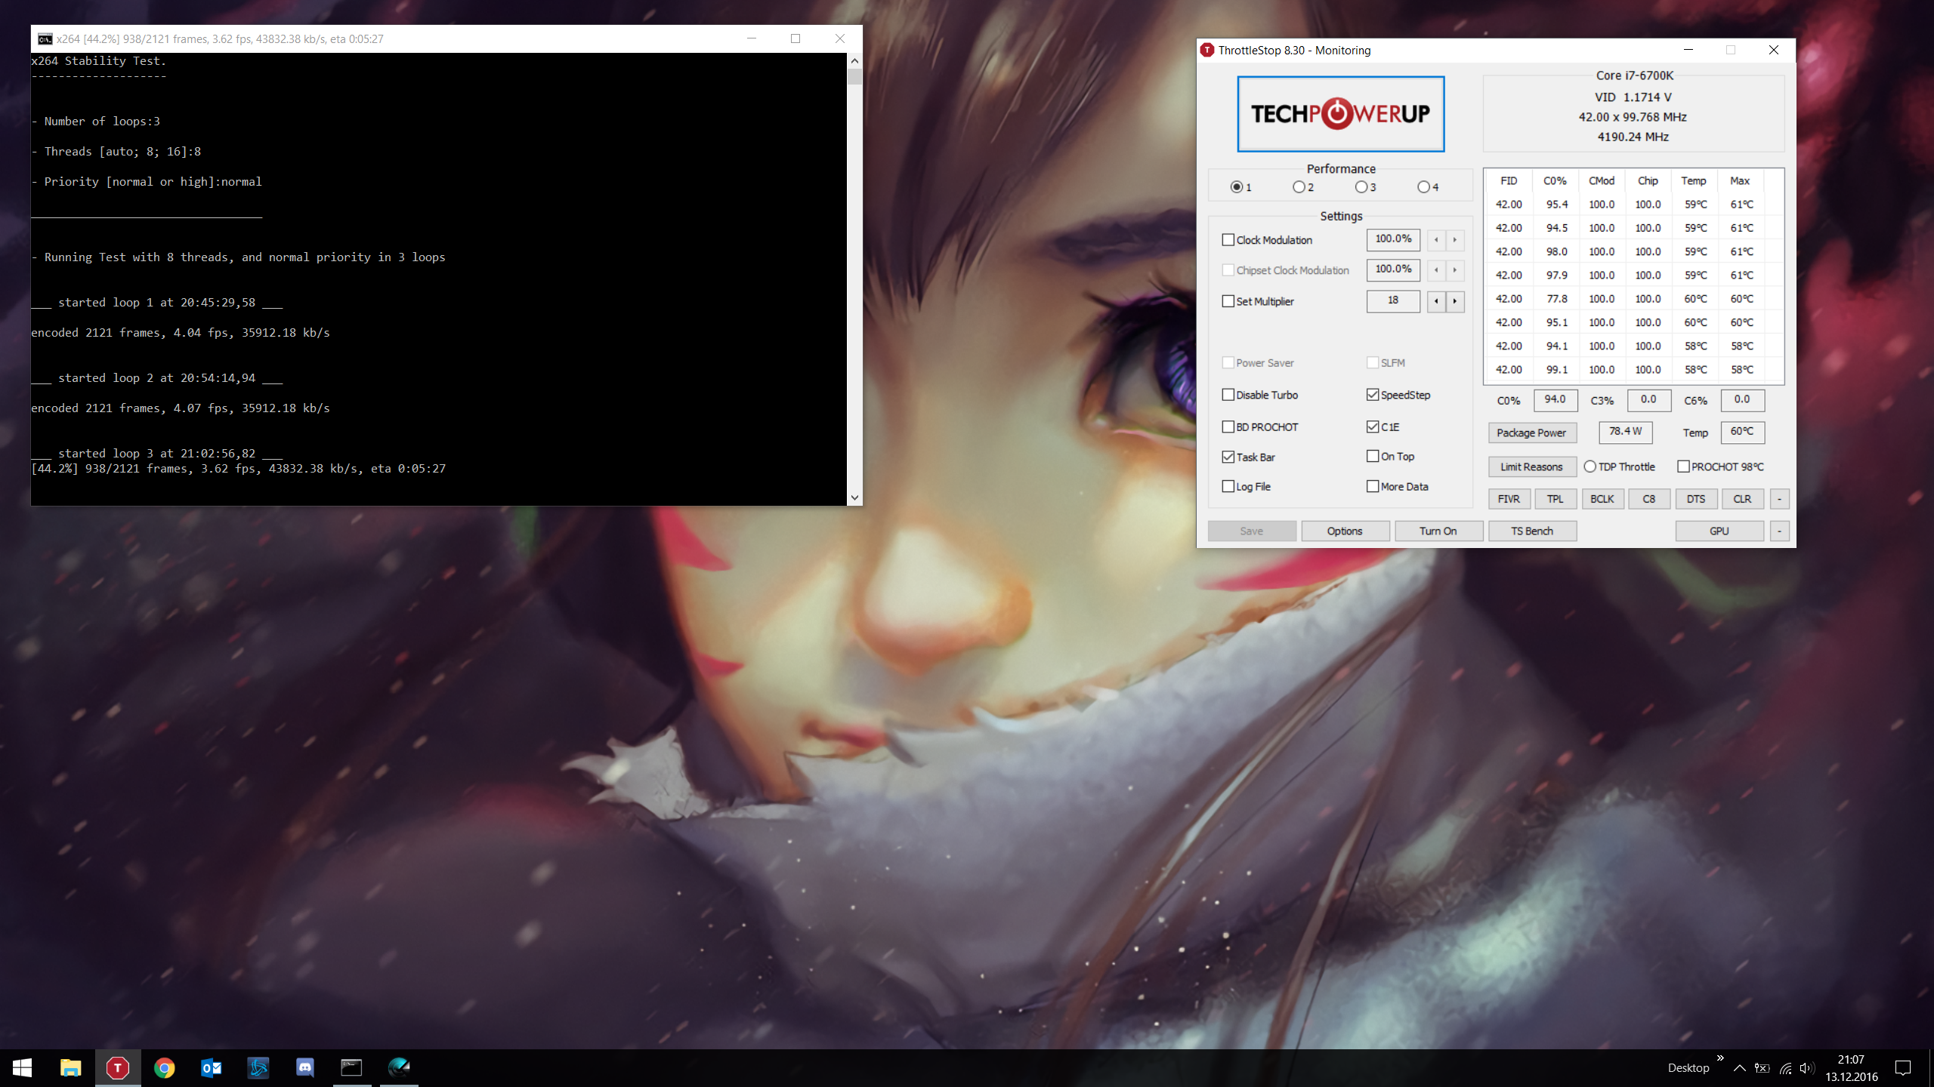Viewport: 1934px width, 1087px height.
Task: Open the teal bird app taskbar icon
Action: [x=399, y=1067]
